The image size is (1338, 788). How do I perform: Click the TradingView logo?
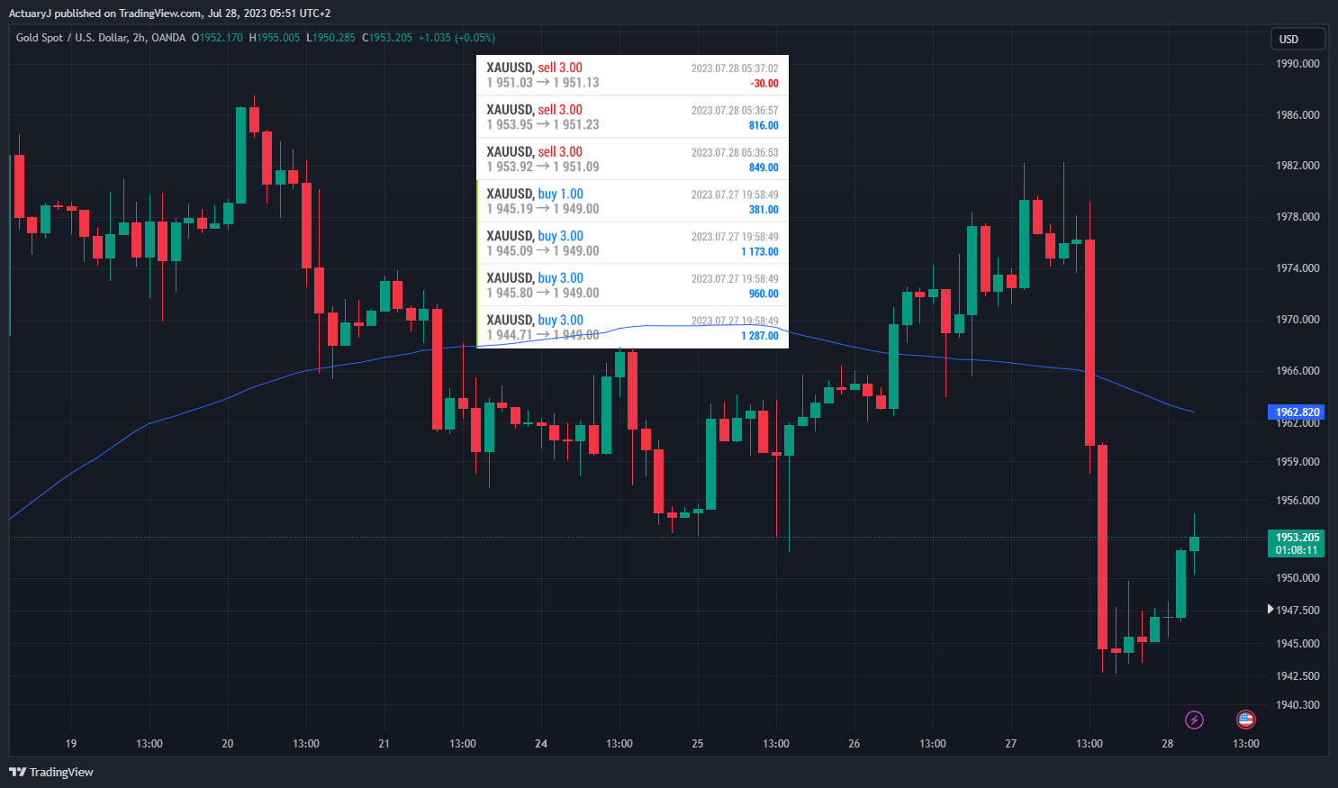[x=51, y=772]
